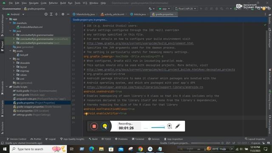
Task: Open the Pixel 3 API 28 device dropdown
Action: coord(185,8)
